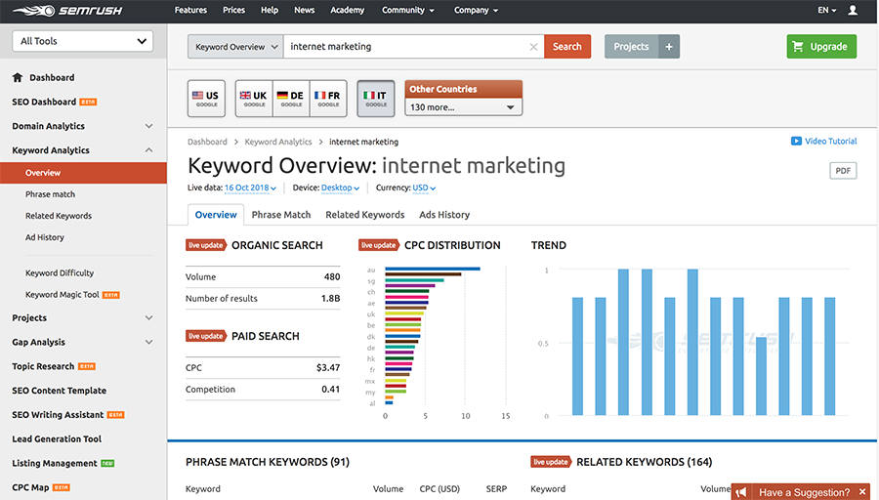Click the Upgrade cart button
The image size is (879, 500).
click(821, 47)
